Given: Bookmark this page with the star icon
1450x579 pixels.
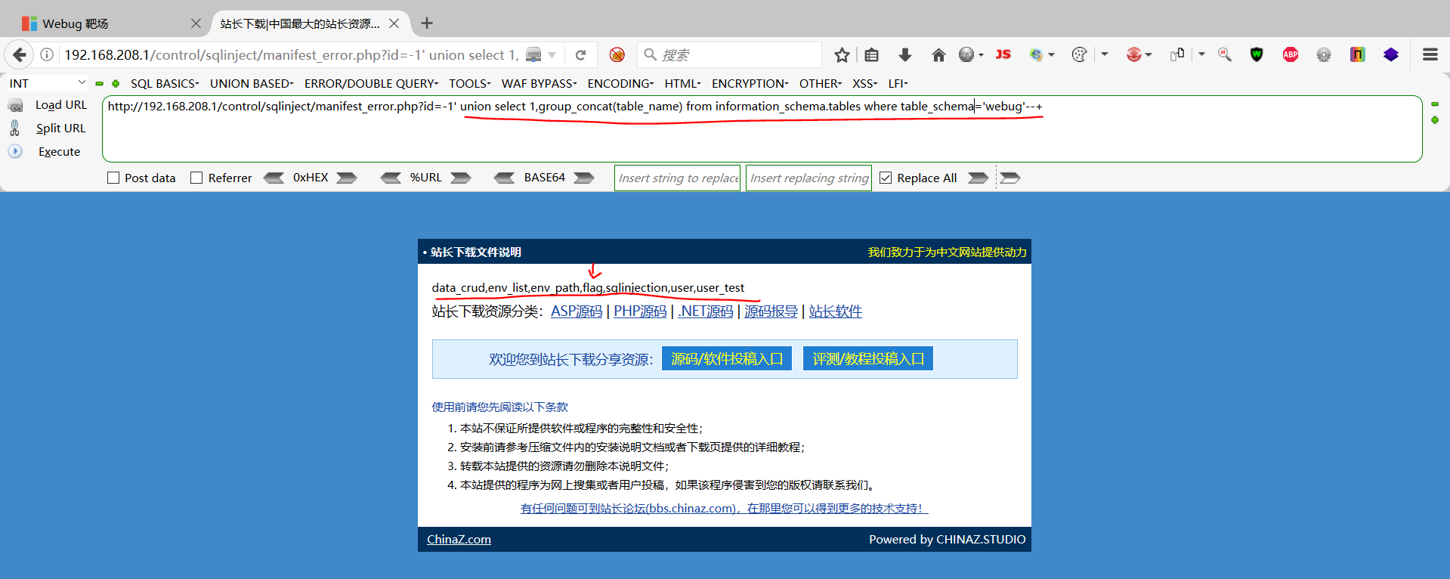Looking at the screenshot, I should click(x=842, y=54).
